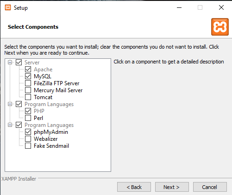Minimize the Setup window
Viewport: 232px width, 195px height.
[179, 7]
